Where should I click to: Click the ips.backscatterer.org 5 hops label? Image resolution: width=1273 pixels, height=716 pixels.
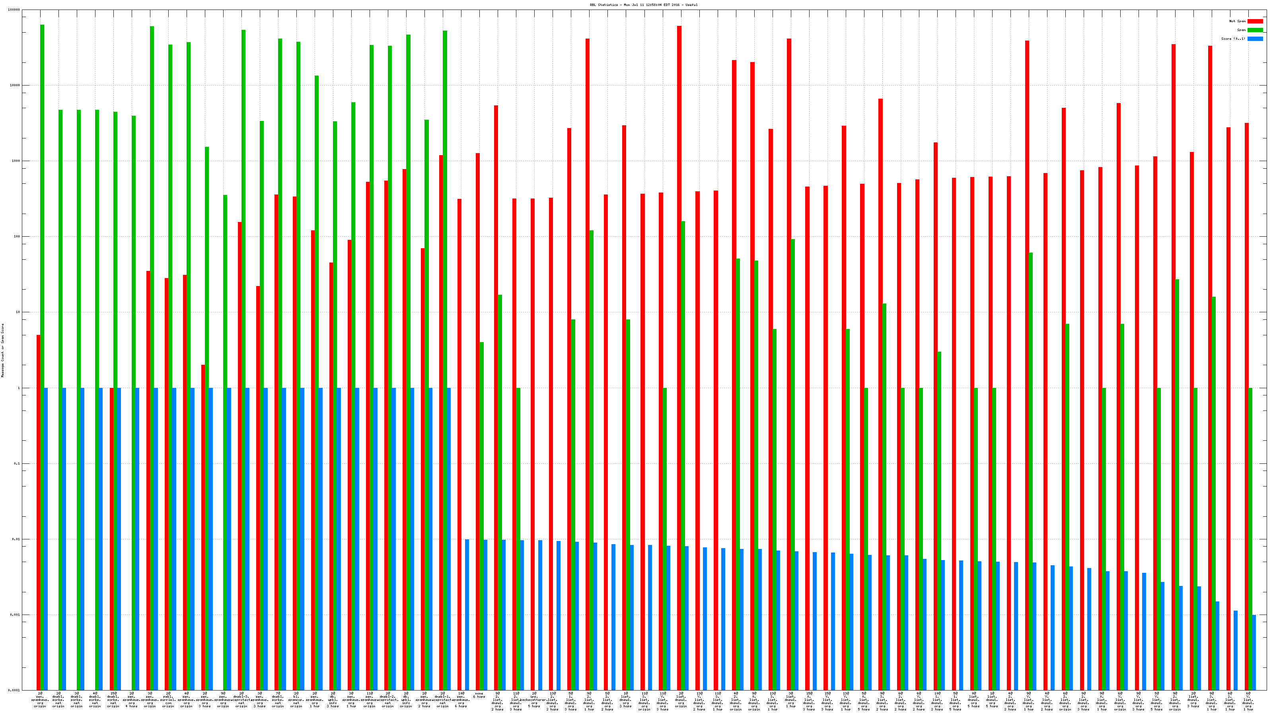click(x=534, y=700)
